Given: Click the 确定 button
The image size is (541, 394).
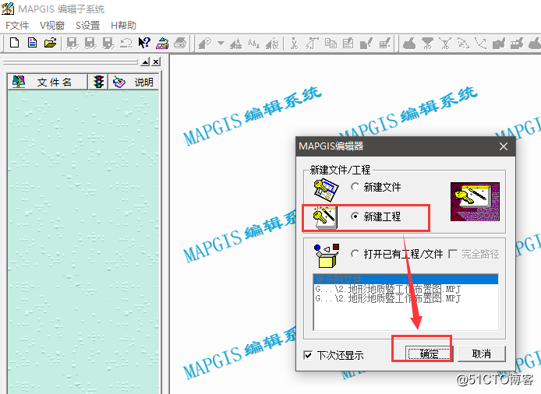Looking at the screenshot, I should click(x=429, y=354).
